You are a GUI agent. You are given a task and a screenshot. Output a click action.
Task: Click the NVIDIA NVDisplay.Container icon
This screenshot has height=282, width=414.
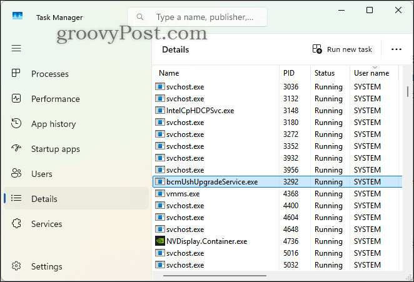159,241
